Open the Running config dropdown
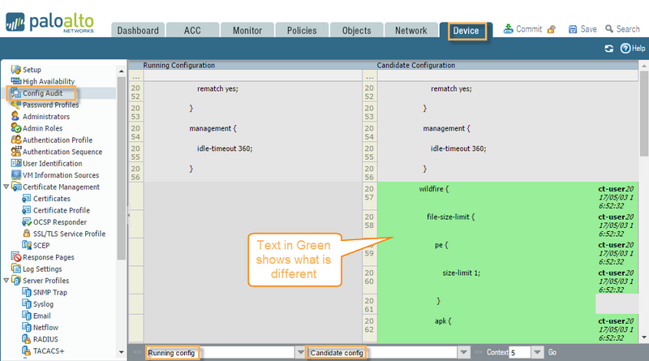The image size is (649, 361). pos(300,352)
